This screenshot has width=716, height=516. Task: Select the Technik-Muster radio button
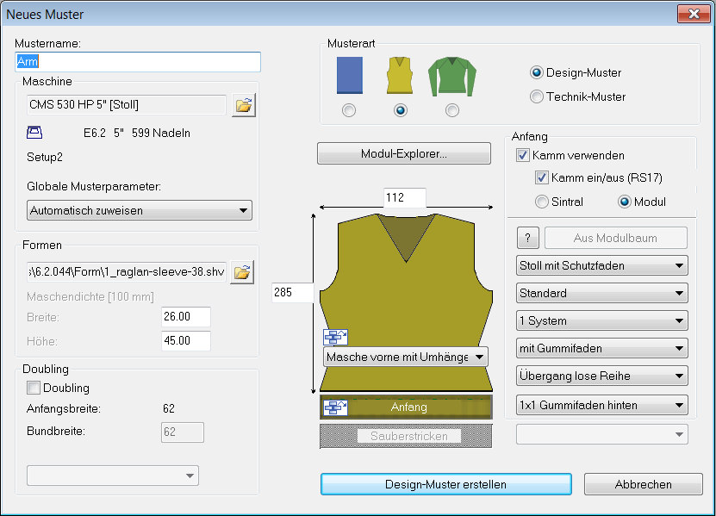coord(537,97)
